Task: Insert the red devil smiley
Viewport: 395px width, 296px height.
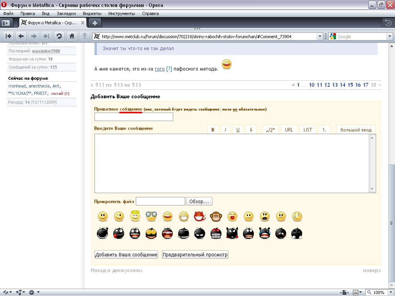Action: (x=199, y=217)
